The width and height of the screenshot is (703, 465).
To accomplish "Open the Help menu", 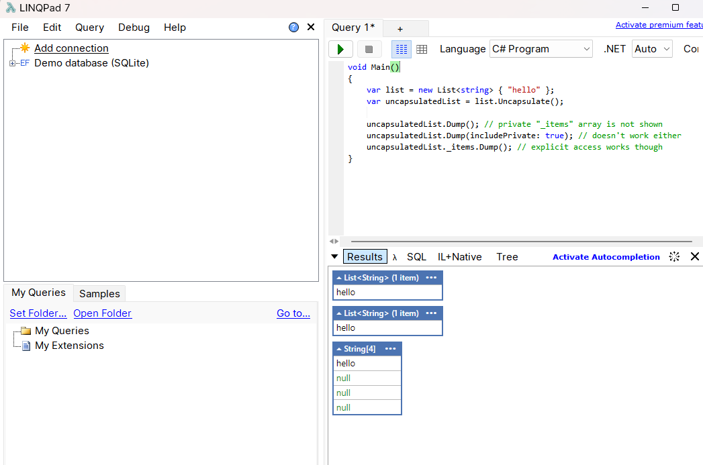I will (175, 28).
